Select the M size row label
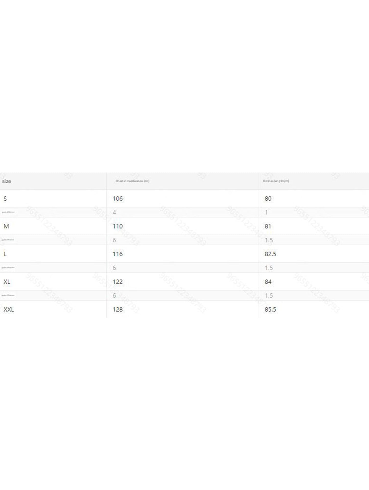 pyautogui.click(x=6, y=226)
